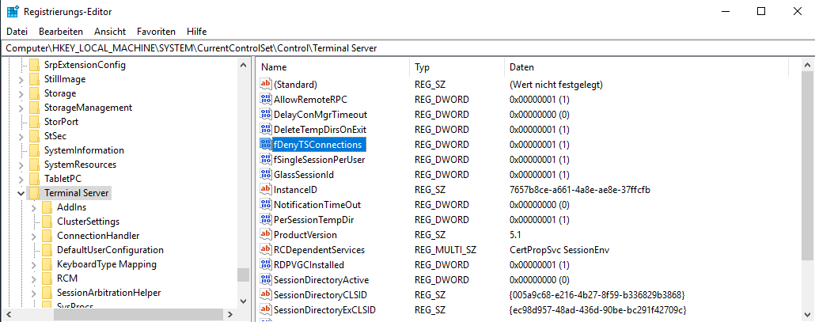Expand the RCM subkey arrow
Viewport: 815px width, 322px height.
(33, 278)
